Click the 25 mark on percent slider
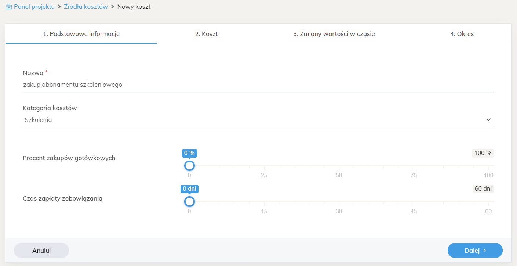517x266 pixels. 264,175
